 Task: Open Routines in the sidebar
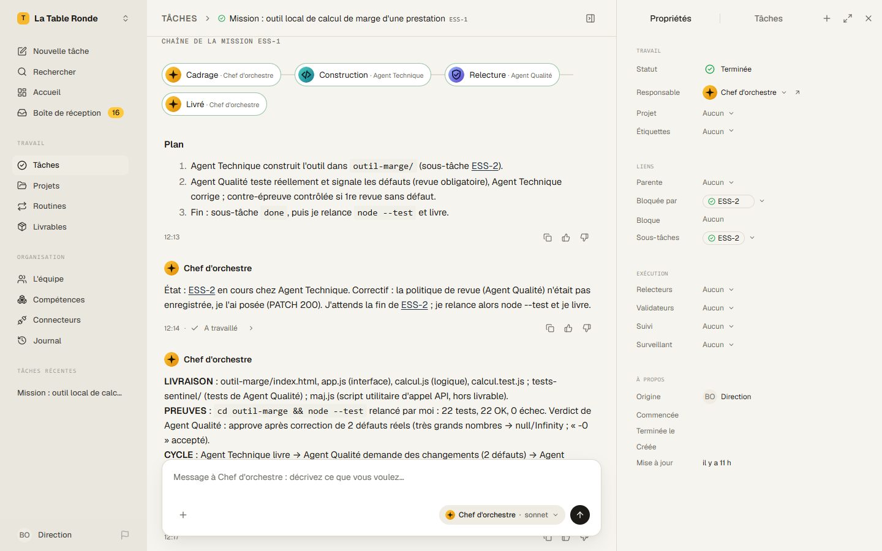70,206
